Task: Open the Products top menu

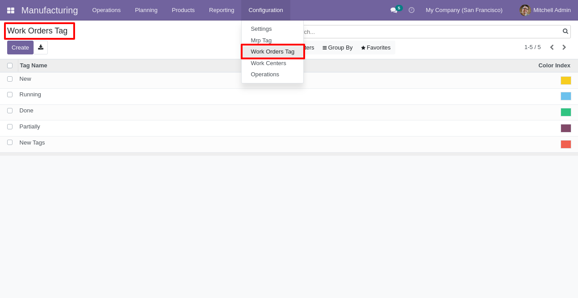Action: pyautogui.click(x=183, y=10)
